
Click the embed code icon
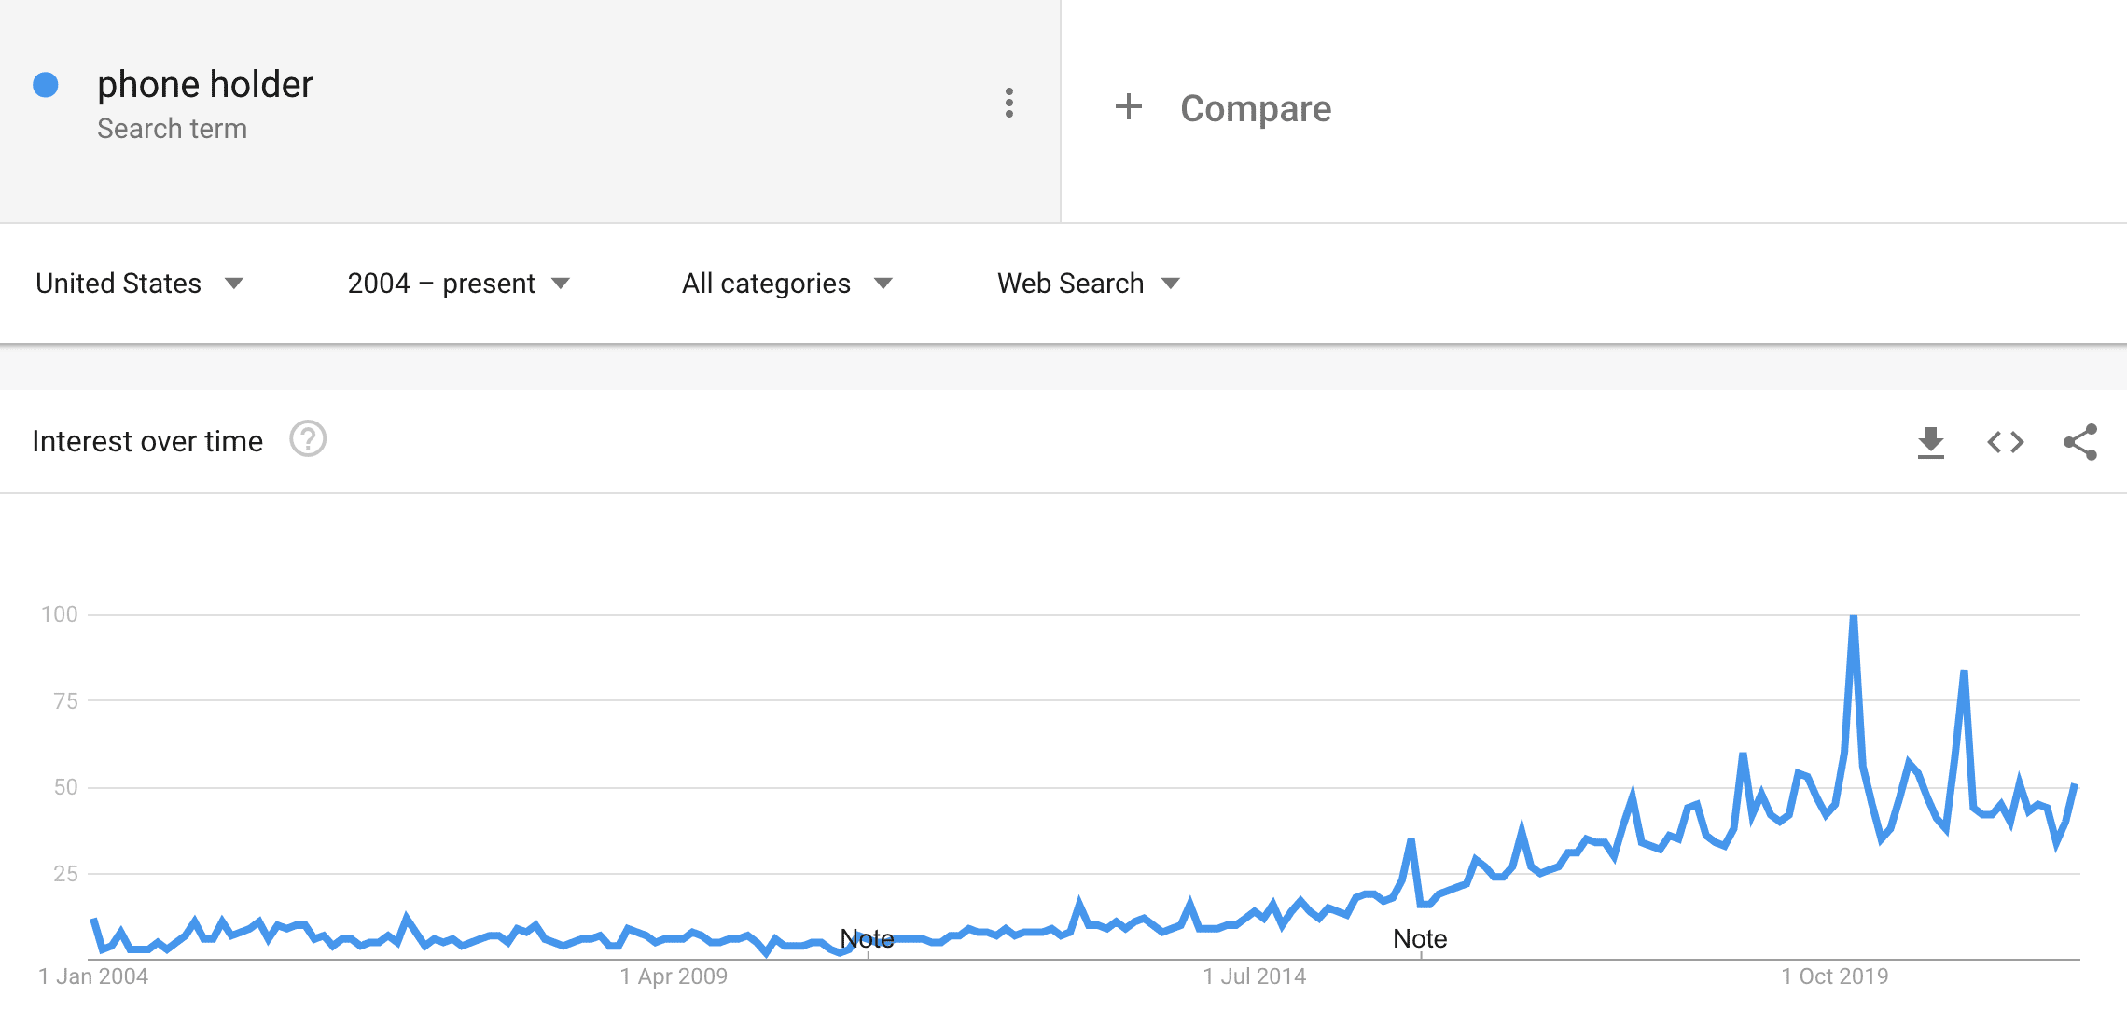[x=2005, y=442]
